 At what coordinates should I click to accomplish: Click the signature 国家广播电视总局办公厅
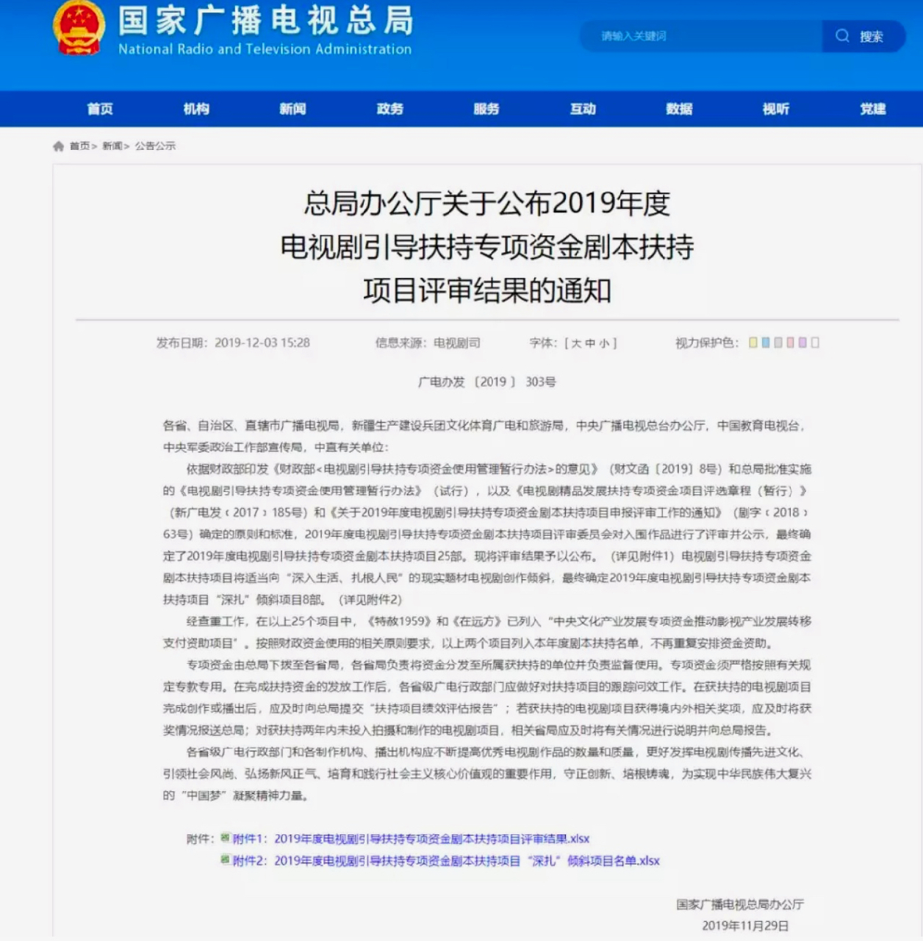point(740,904)
